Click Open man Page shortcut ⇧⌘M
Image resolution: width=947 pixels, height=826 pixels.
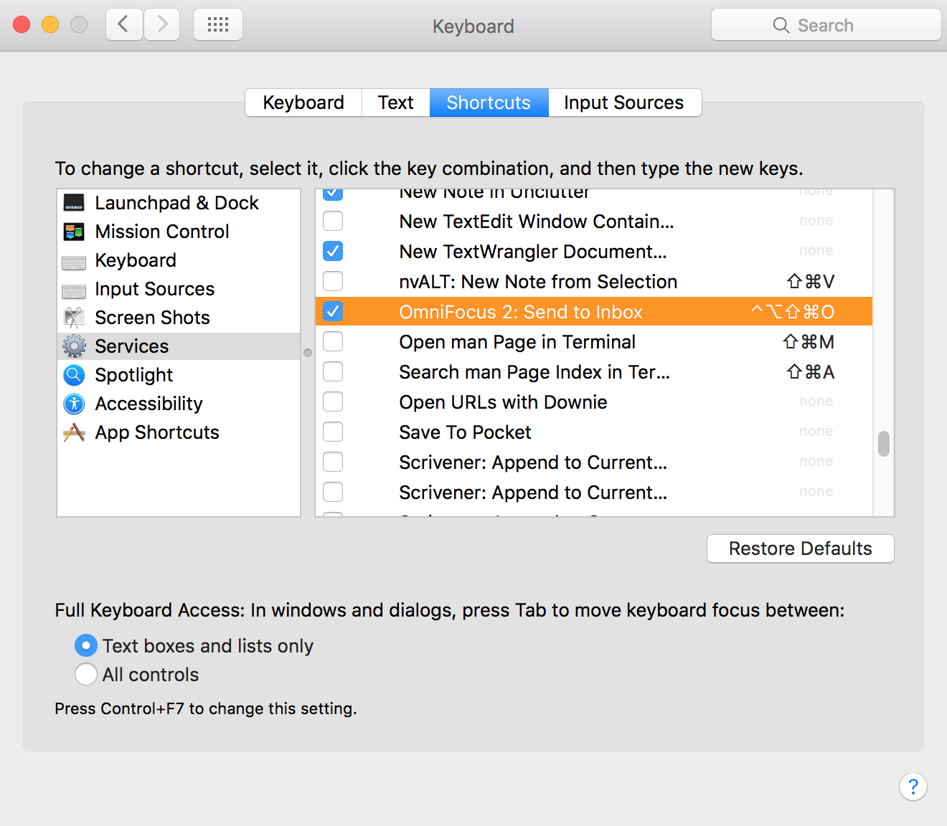pos(809,342)
